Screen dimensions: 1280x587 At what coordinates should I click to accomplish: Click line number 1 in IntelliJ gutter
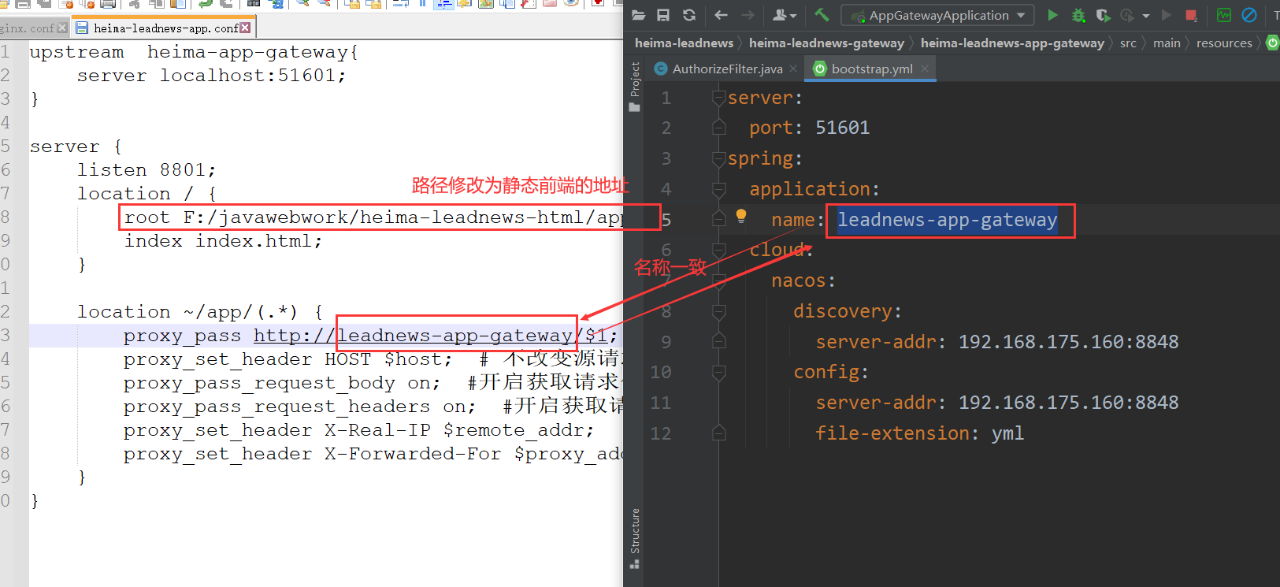(x=666, y=98)
